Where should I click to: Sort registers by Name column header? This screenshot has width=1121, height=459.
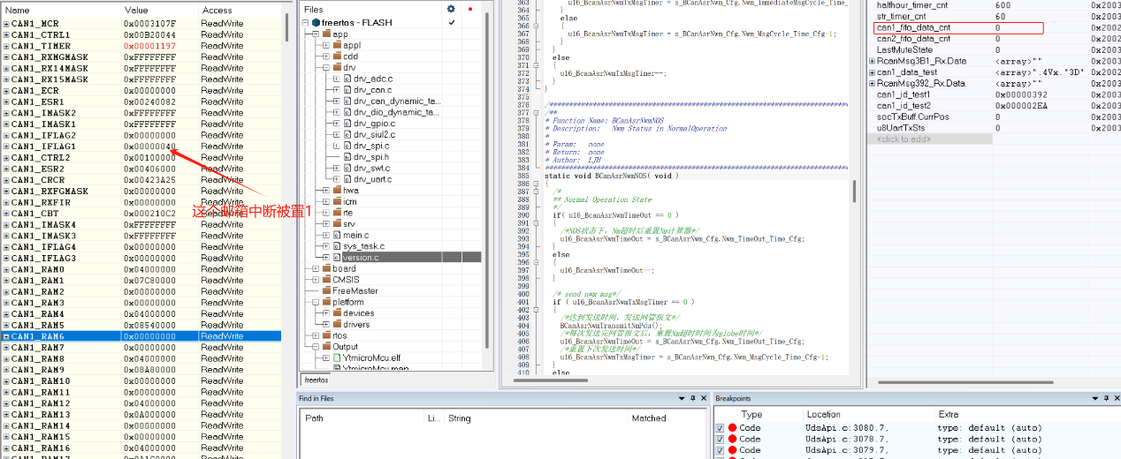coord(59,10)
